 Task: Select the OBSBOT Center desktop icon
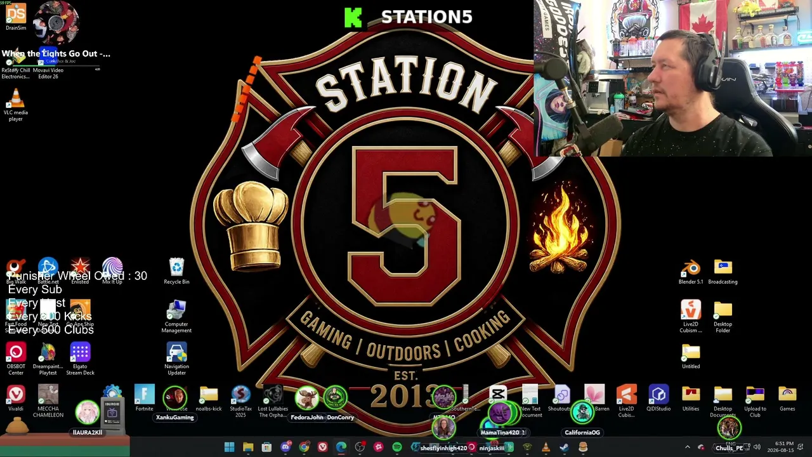coord(16,359)
